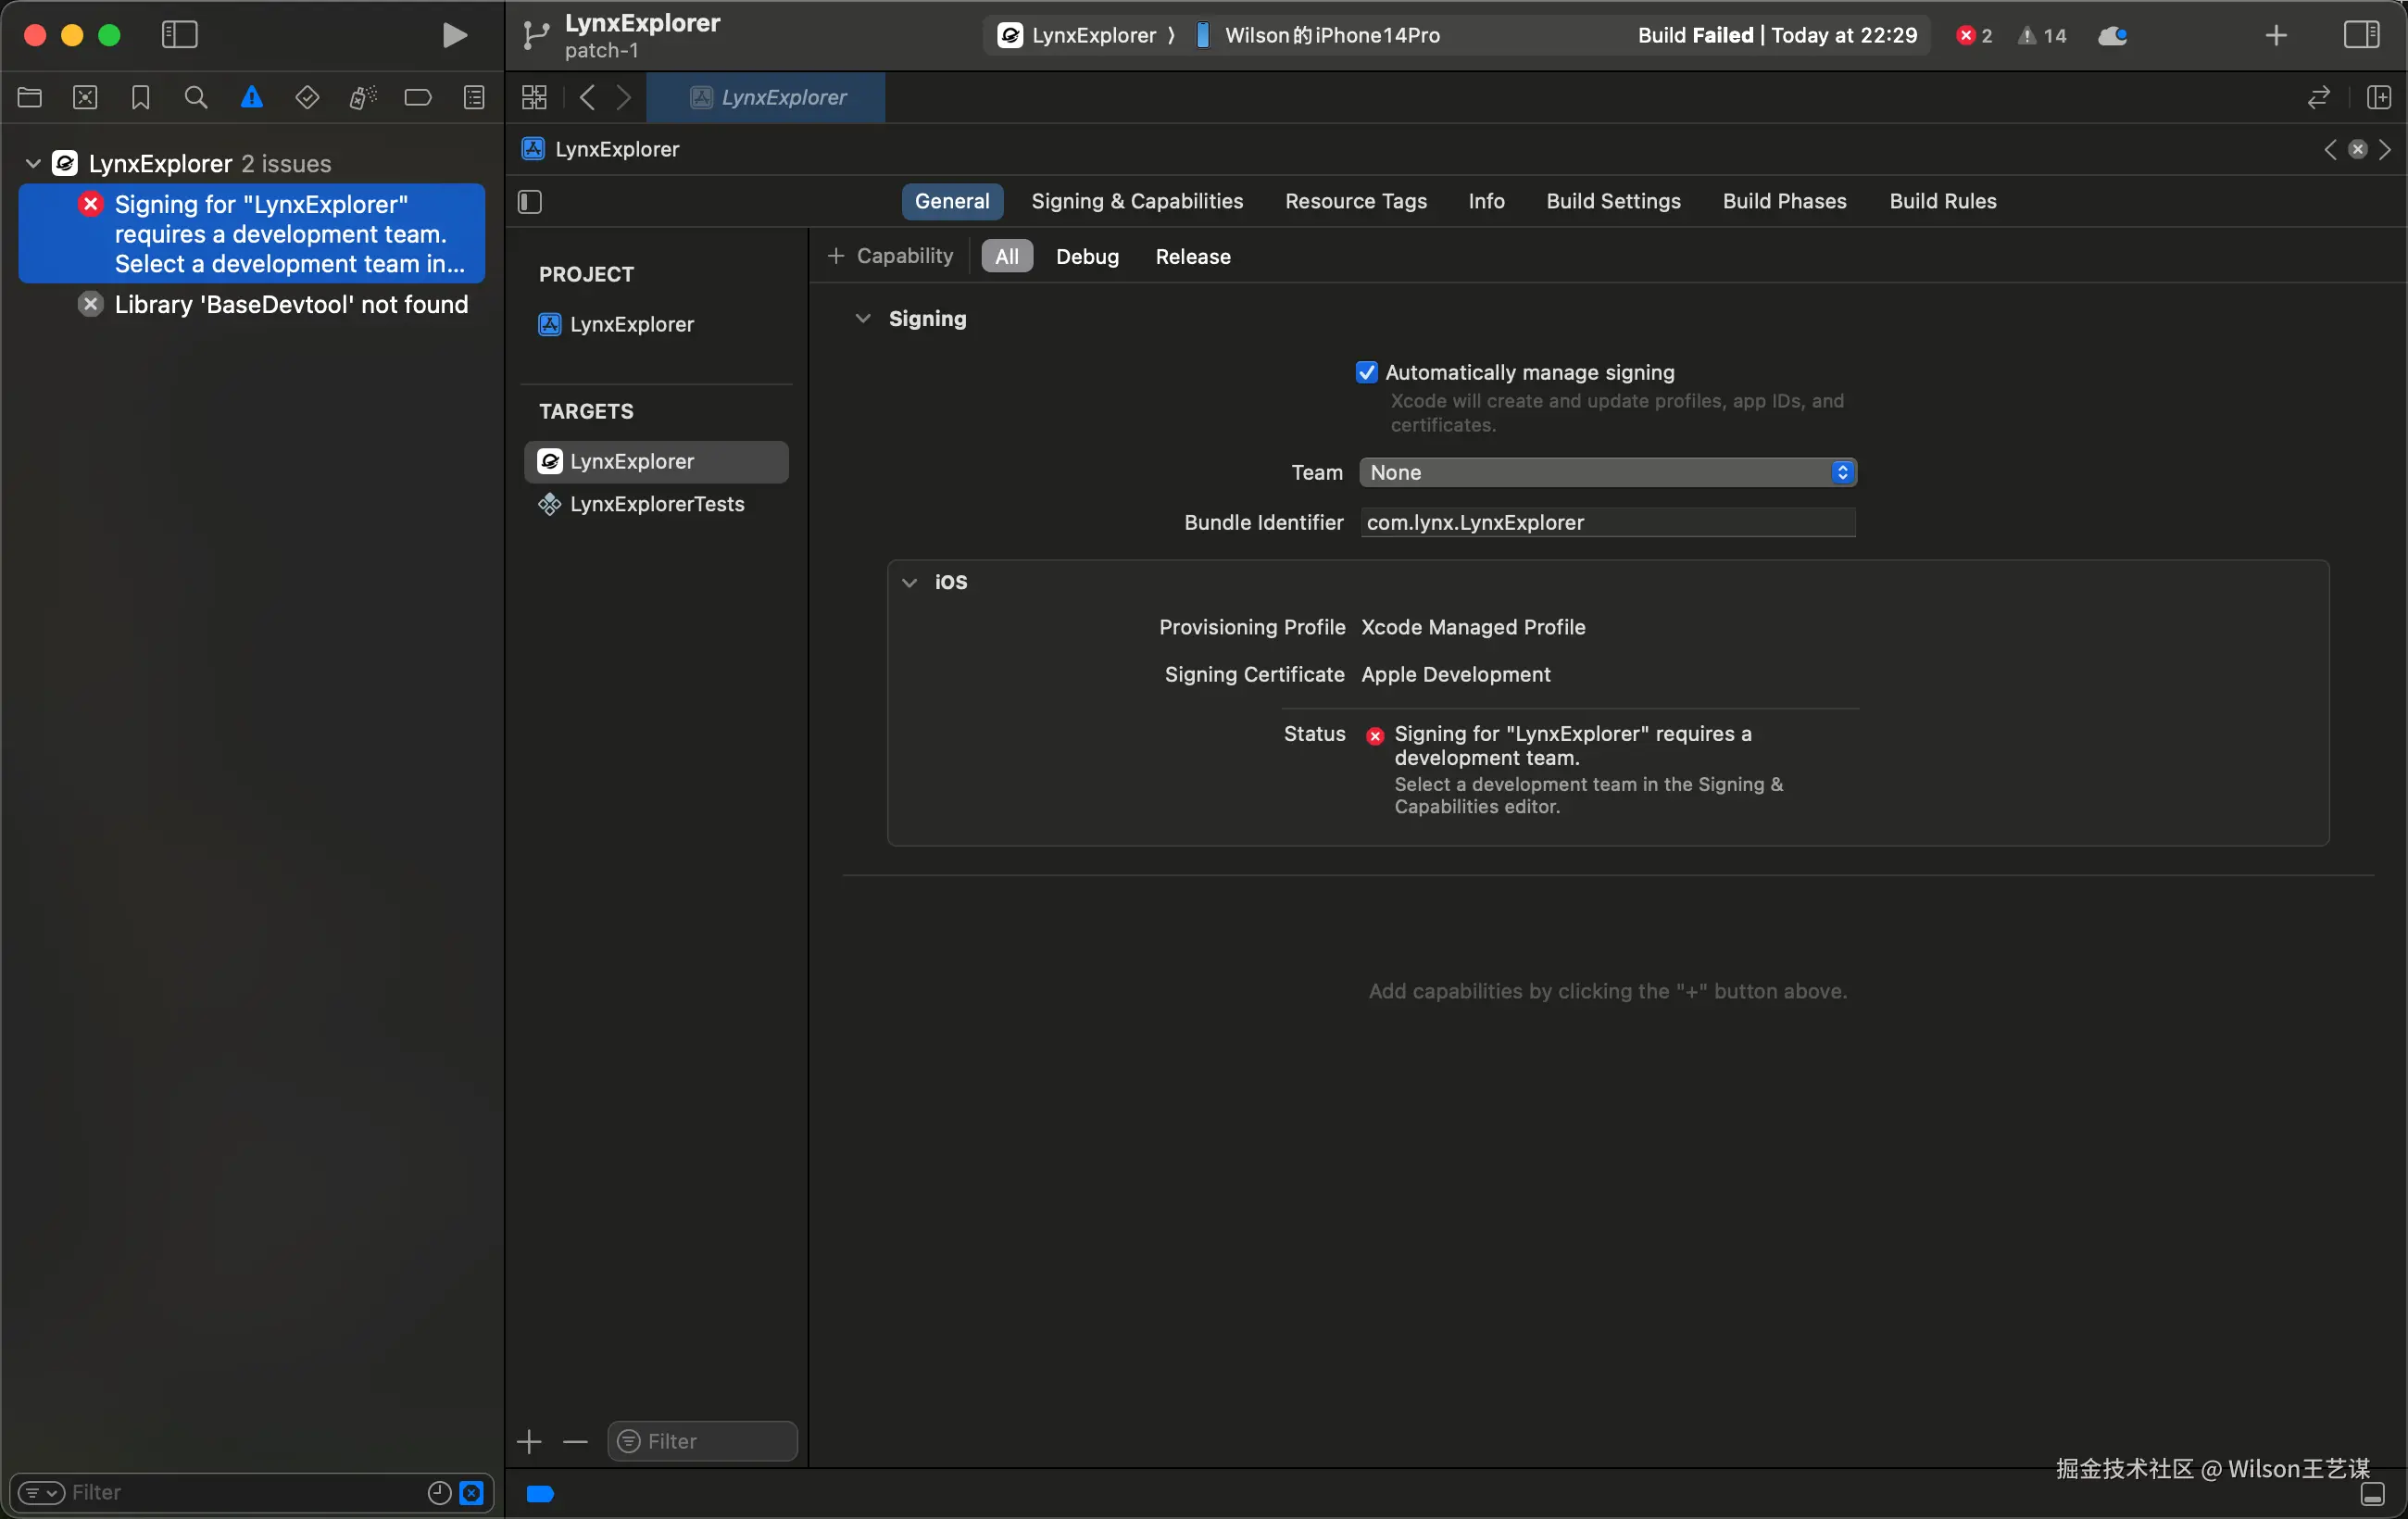Screen dimensions: 2408x1519
Task: Open the source control navigator
Action: (x=86, y=97)
